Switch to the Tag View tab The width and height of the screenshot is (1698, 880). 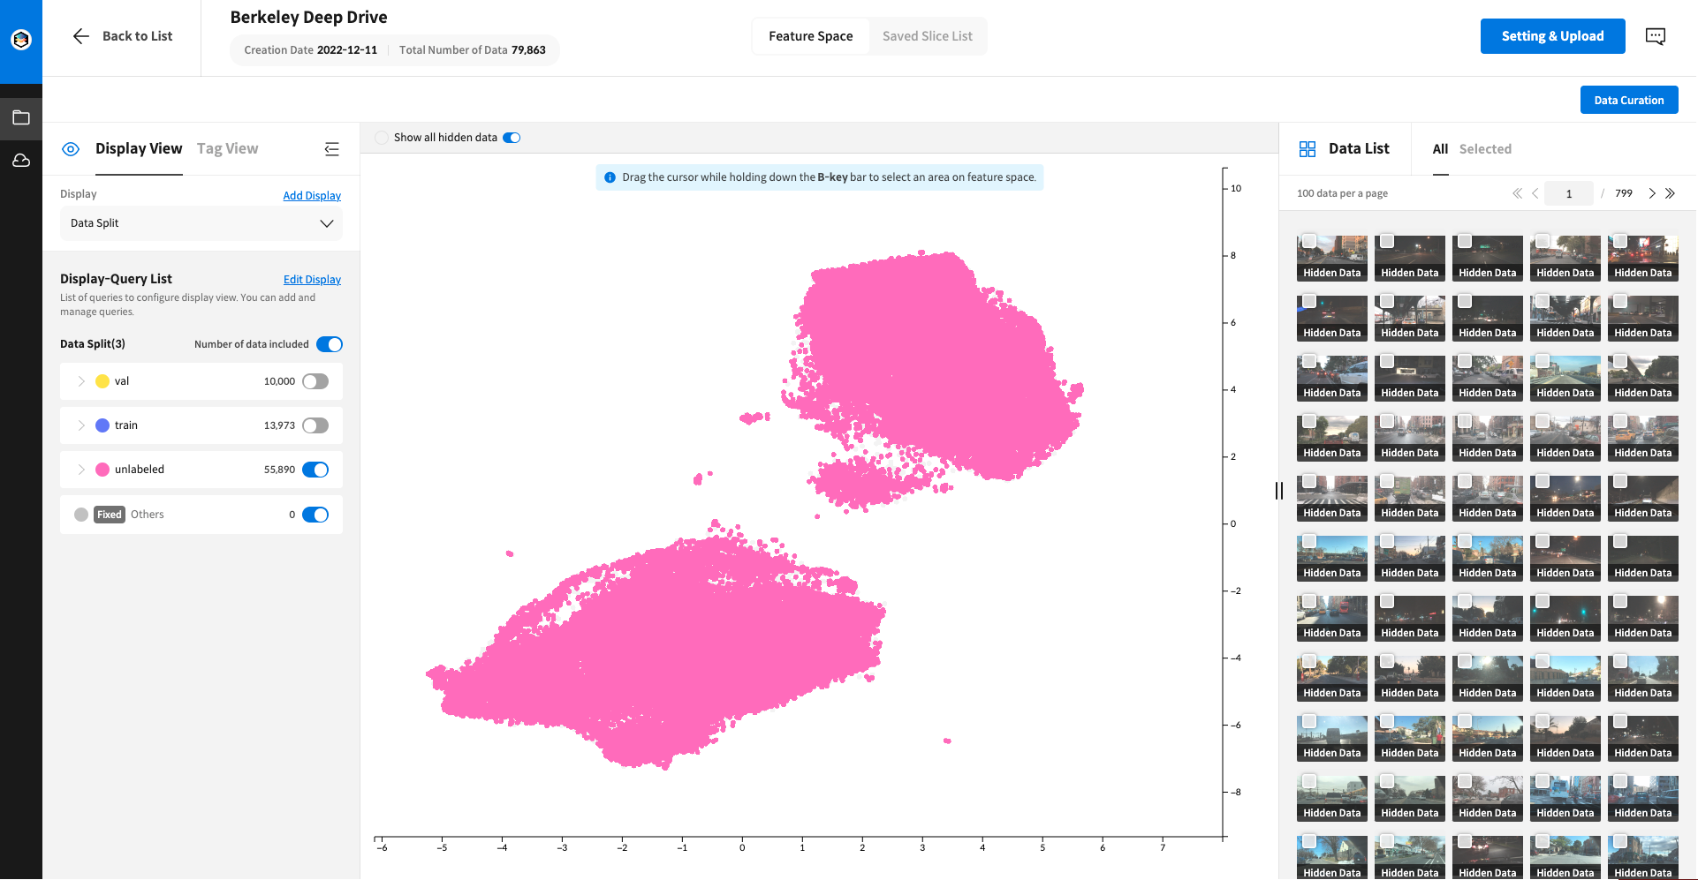(228, 148)
